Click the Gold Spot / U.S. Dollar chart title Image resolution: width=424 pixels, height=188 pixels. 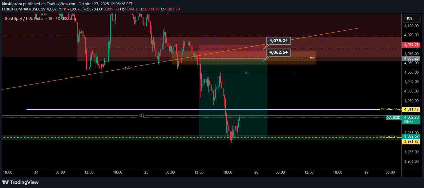point(40,19)
